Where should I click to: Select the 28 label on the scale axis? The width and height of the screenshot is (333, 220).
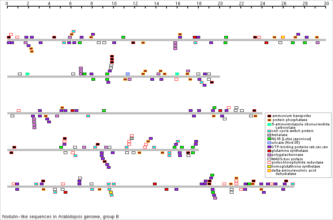(305, 4)
